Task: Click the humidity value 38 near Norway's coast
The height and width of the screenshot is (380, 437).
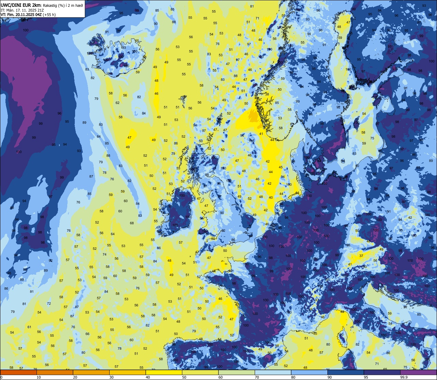Action: tap(267, 94)
